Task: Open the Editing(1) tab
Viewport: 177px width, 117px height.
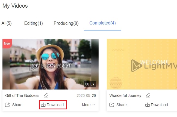Action: tap(33, 23)
